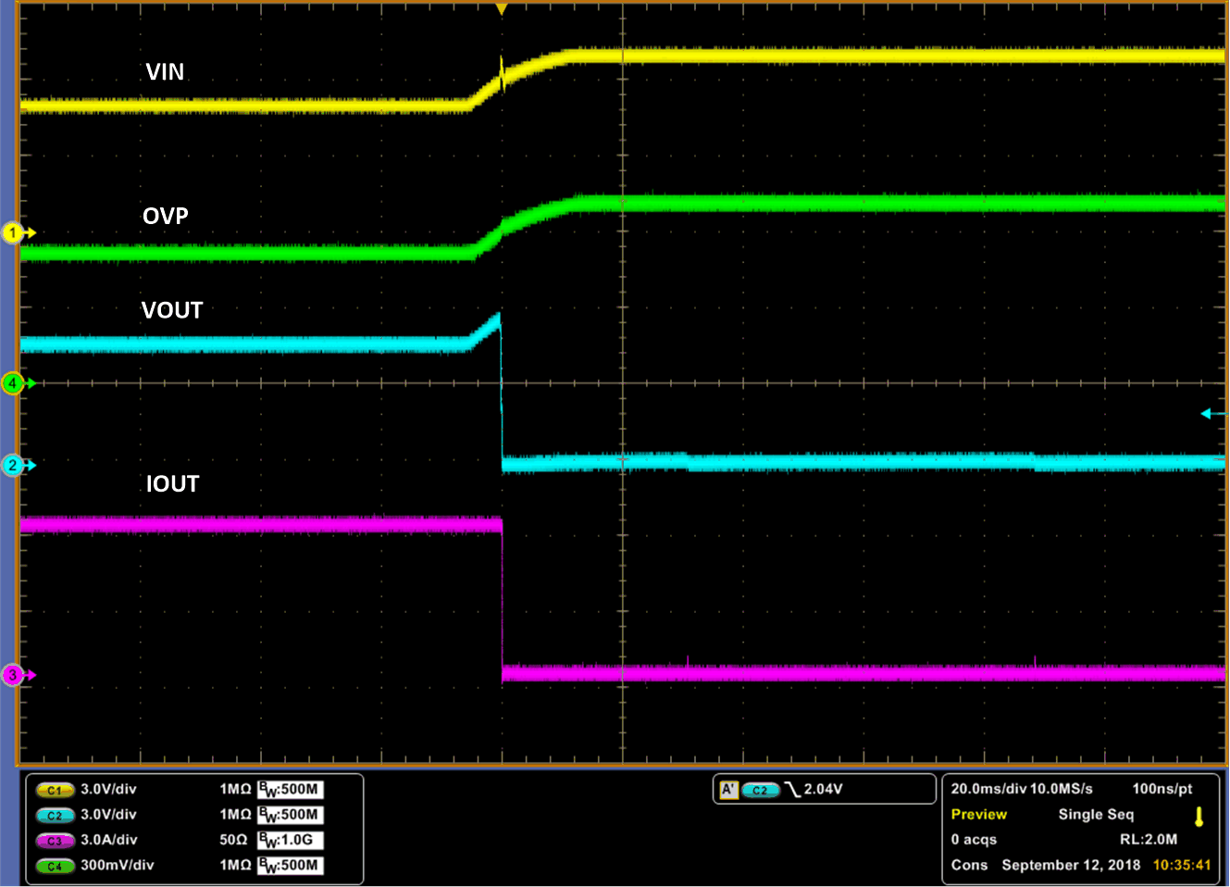Open the 3.0V/div scale for C2
1230x887 pixels.
(x=107, y=816)
